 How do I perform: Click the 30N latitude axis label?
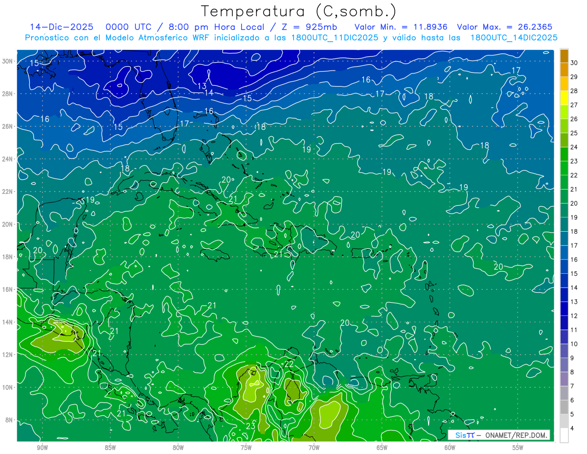point(8,61)
